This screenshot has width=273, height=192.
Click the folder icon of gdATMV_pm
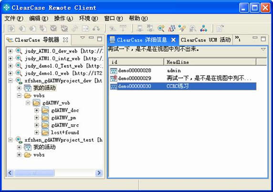pos(45,118)
